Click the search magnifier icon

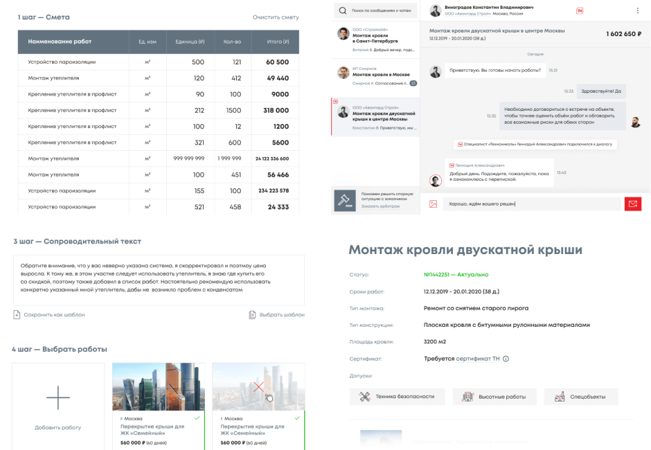pos(343,11)
